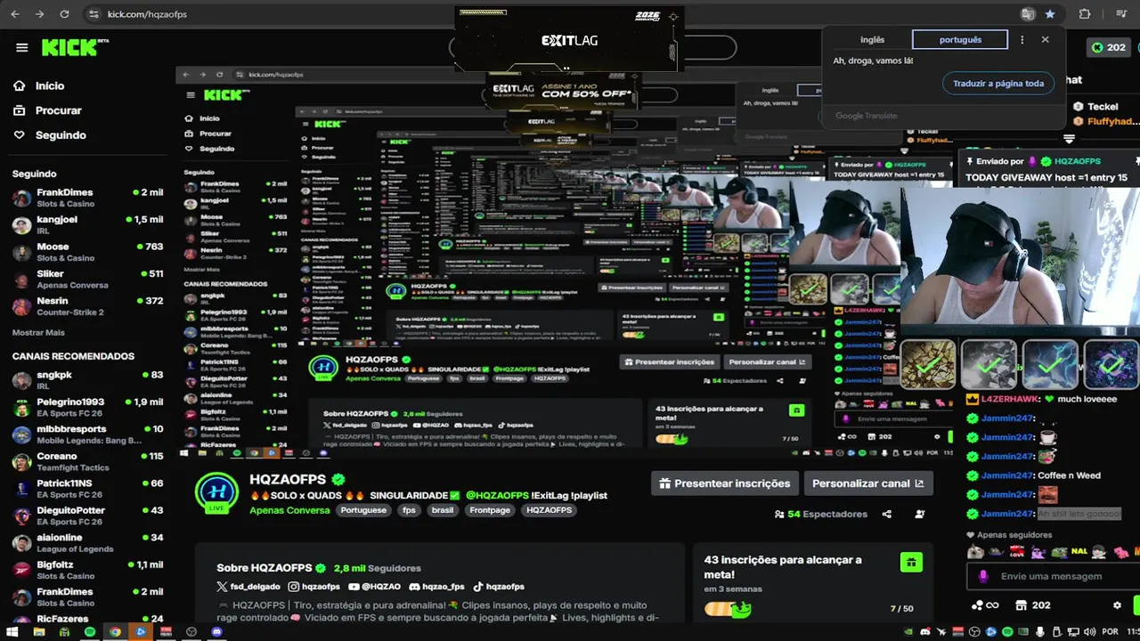Open the hqzaofps Instagram link

[314, 587]
